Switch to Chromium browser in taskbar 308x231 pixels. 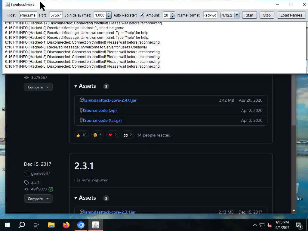click(81, 225)
